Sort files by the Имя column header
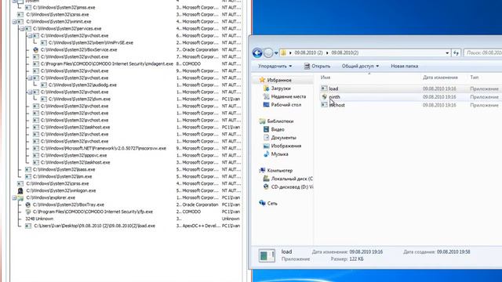 click(326, 78)
